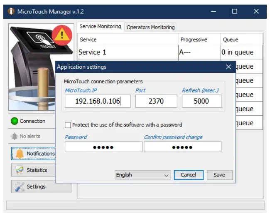Click the green Connection status indicator
The image size is (270, 216).
pyautogui.click(x=15, y=121)
